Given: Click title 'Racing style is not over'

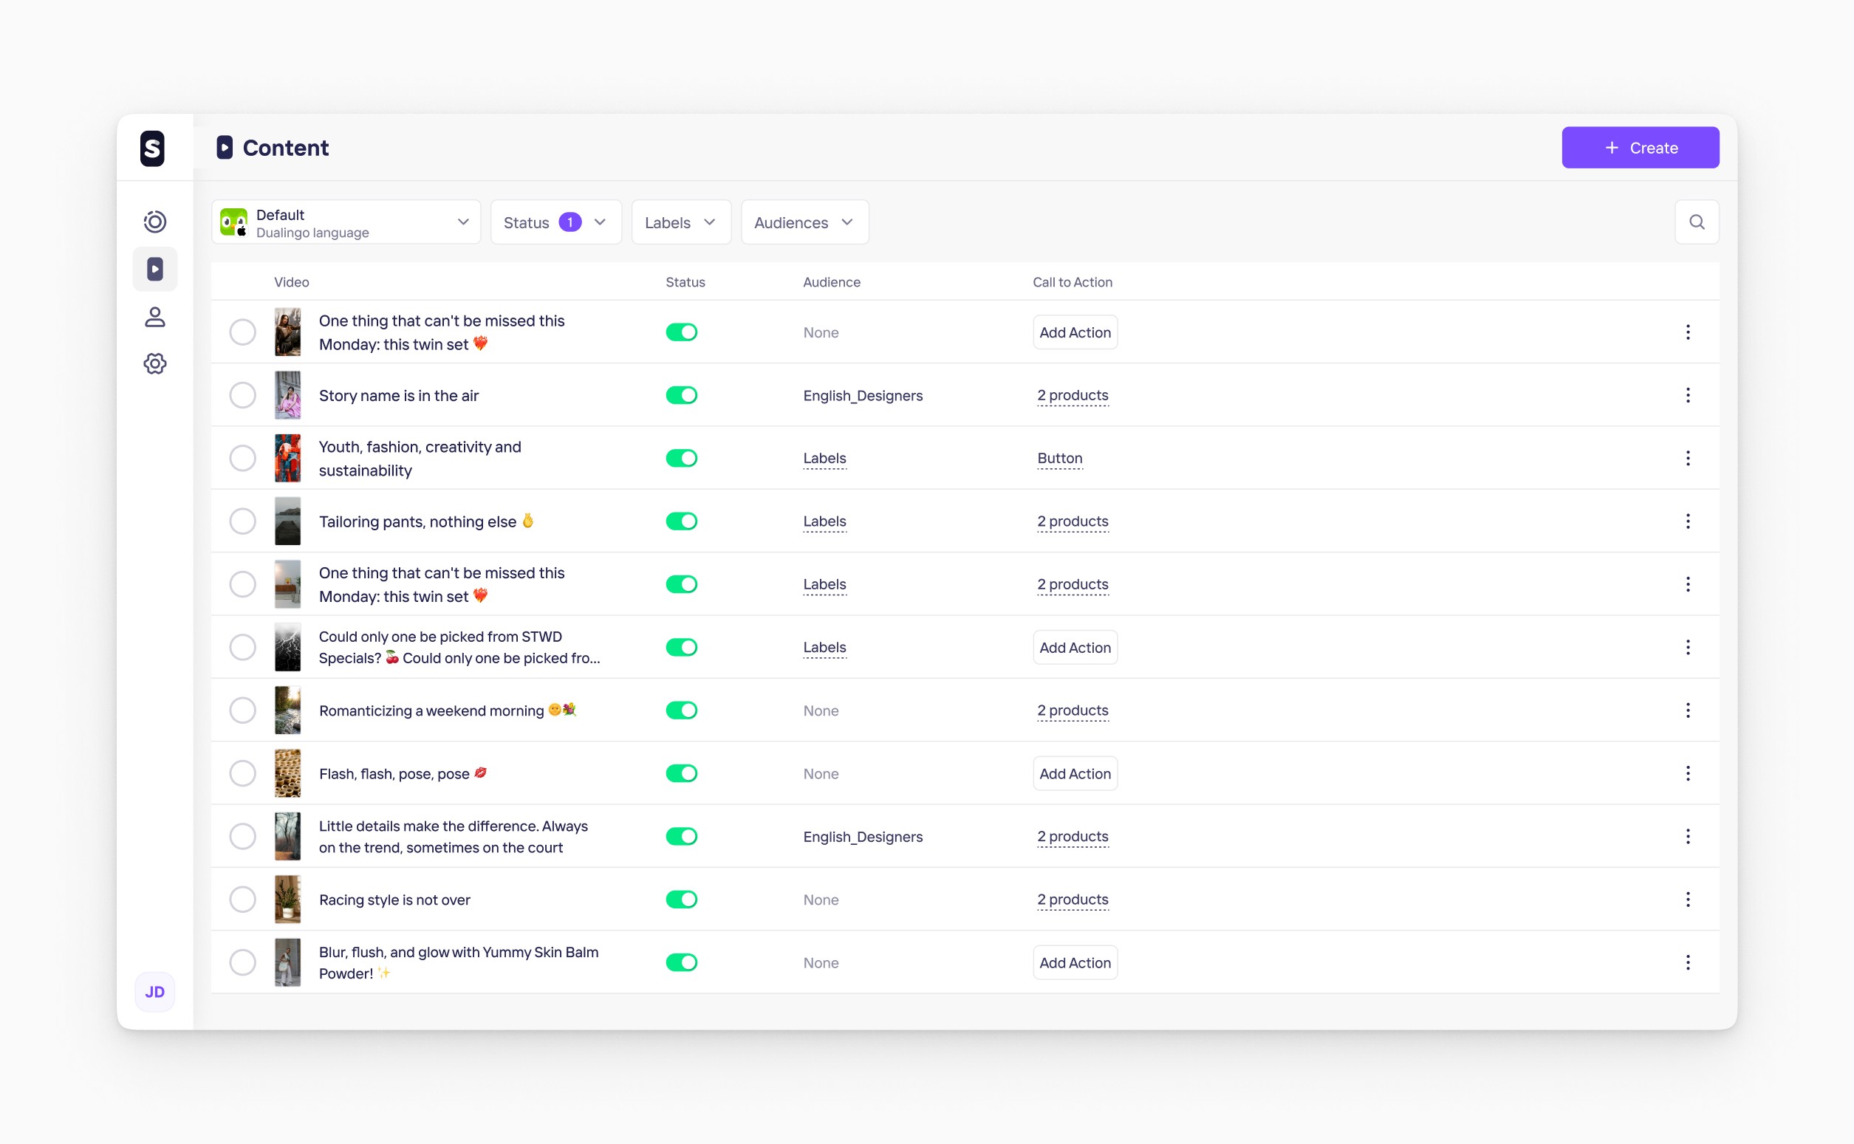Looking at the screenshot, I should (x=394, y=900).
